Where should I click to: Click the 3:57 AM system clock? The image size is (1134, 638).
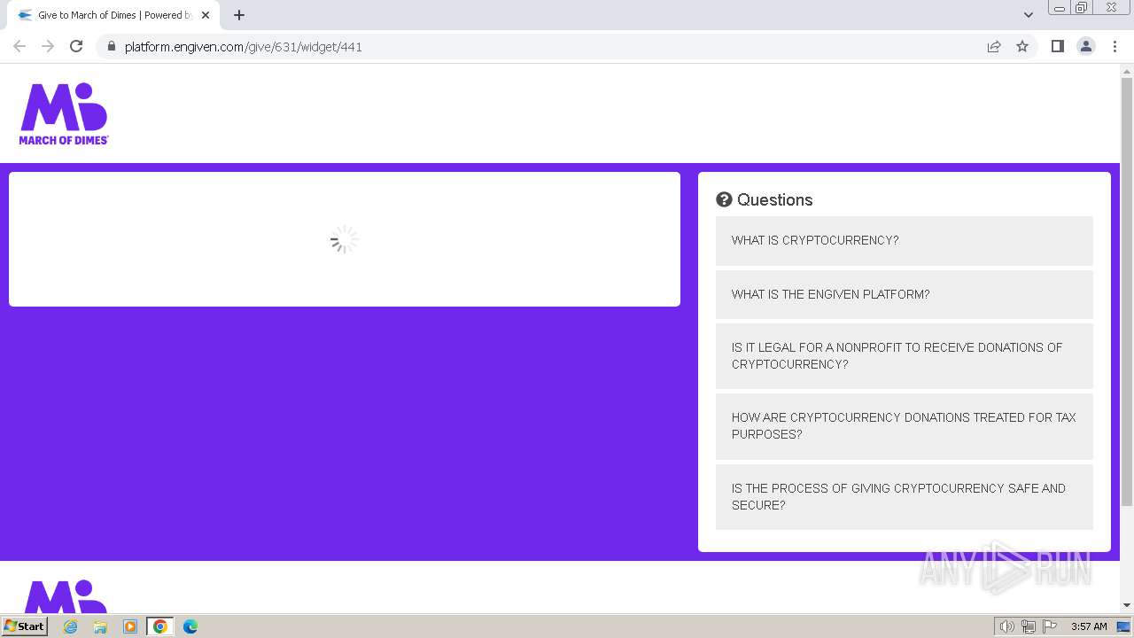pyautogui.click(x=1089, y=626)
